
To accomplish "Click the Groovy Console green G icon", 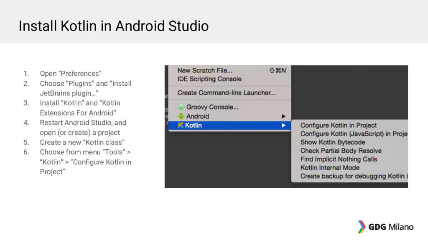I will pos(181,107).
